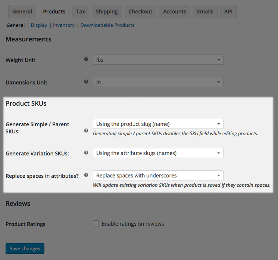Enable ratings on reviews
Image resolution: width=278 pixels, height=260 pixels.
click(x=96, y=223)
